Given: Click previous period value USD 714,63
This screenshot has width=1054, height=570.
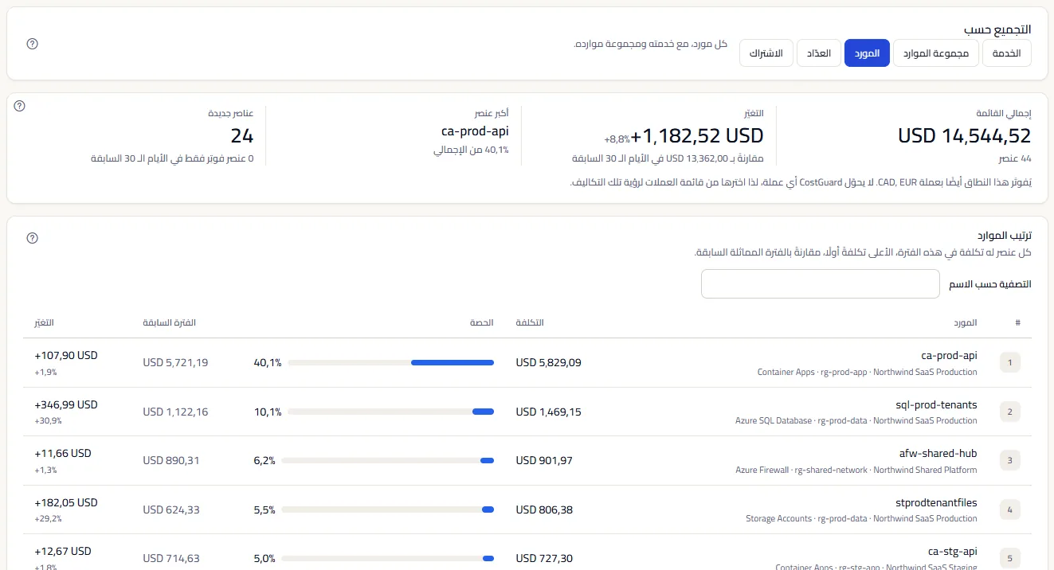Looking at the screenshot, I should click(171, 558).
